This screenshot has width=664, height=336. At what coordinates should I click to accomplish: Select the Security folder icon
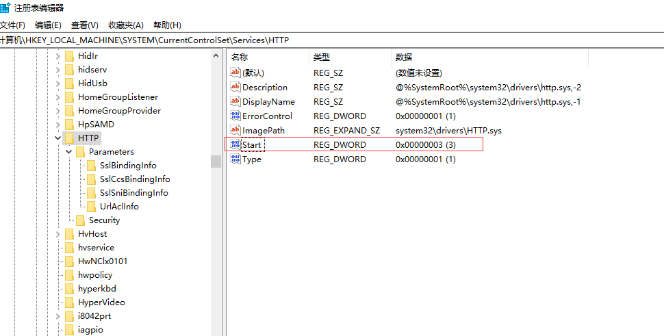coord(81,220)
